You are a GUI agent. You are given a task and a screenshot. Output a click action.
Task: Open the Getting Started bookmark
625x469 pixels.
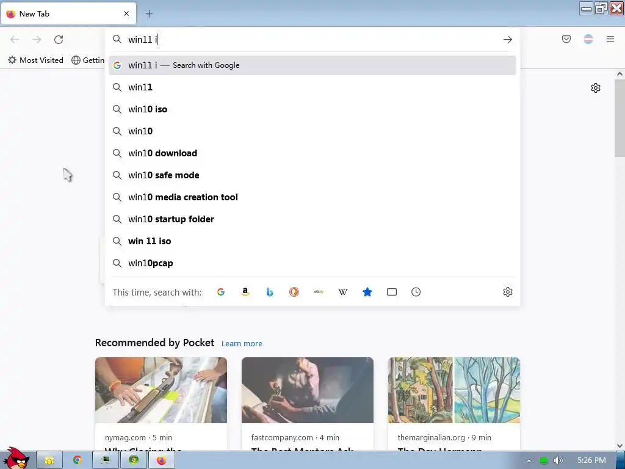pyautogui.click(x=88, y=60)
